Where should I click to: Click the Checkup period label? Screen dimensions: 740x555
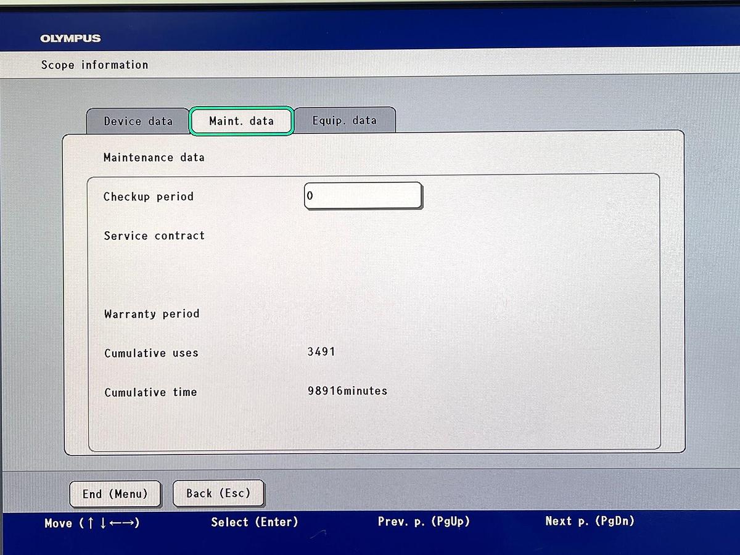point(148,197)
